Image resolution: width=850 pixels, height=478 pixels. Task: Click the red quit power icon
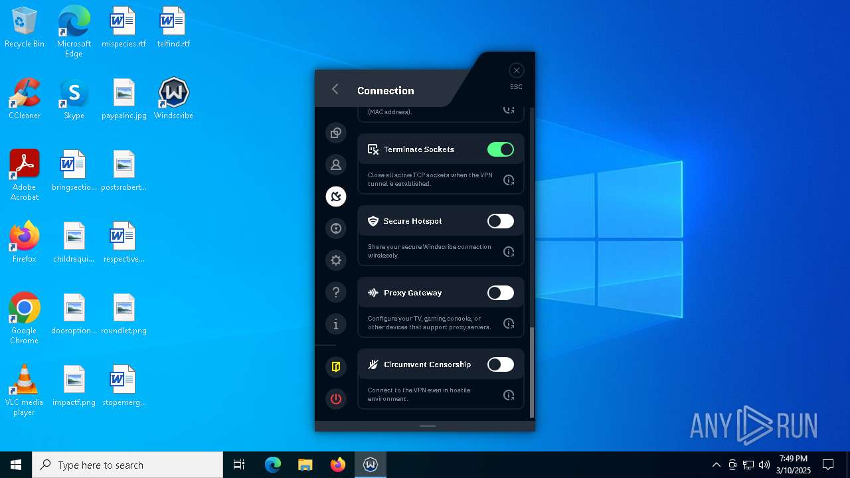pyautogui.click(x=336, y=398)
